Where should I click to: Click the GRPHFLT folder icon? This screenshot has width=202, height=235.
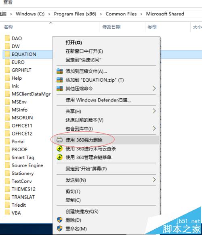(7, 70)
